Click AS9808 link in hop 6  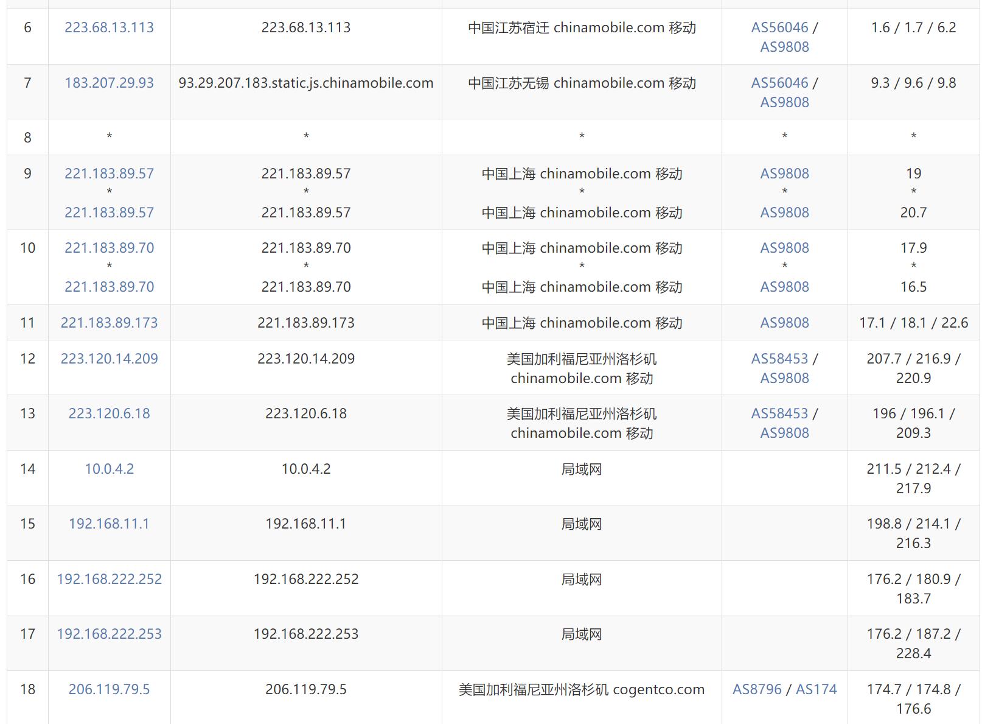(x=784, y=47)
